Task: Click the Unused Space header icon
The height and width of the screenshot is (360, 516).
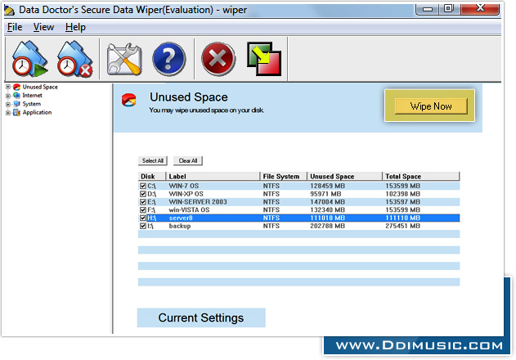Action: [x=128, y=101]
